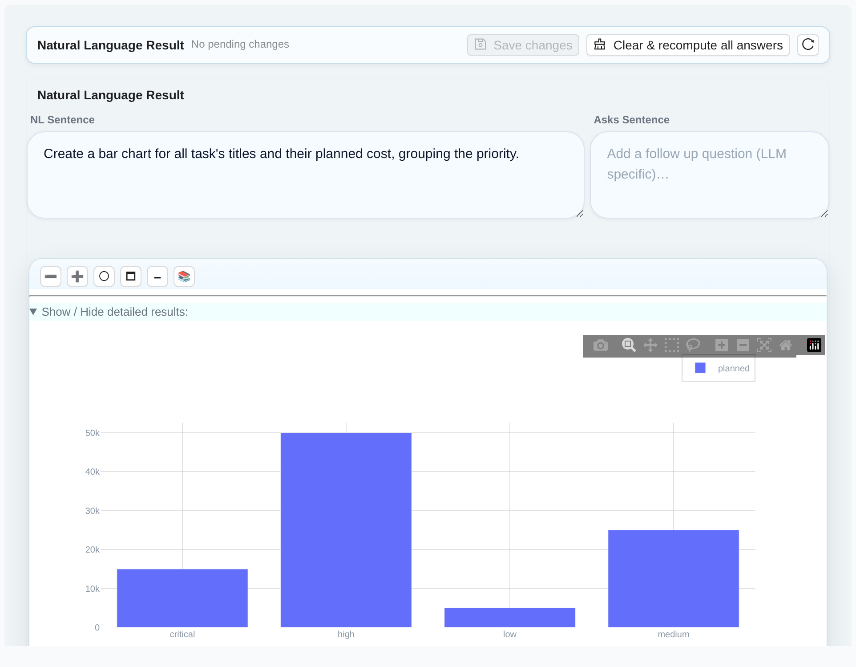Screen dimensions: 856x667
Task: Zoom out with modebar minus icon
Action: tap(743, 346)
